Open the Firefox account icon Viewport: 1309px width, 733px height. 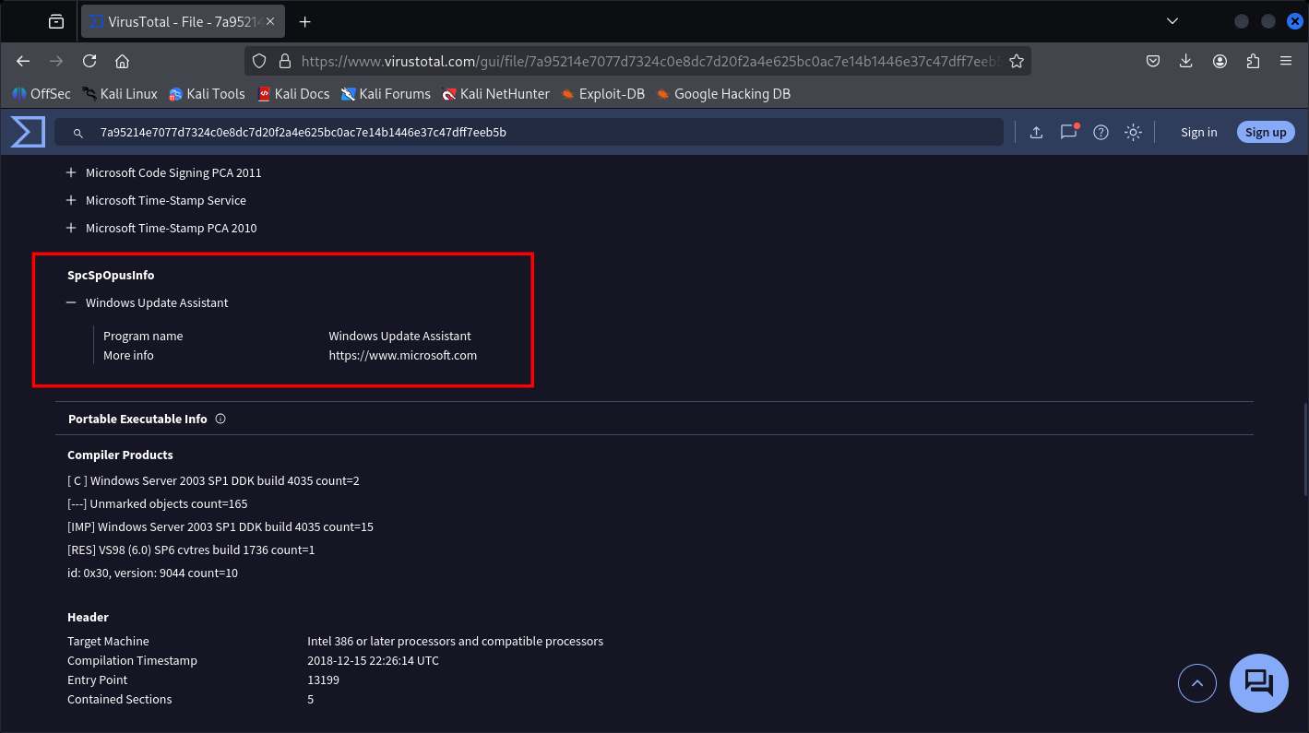pos(1220,61)
